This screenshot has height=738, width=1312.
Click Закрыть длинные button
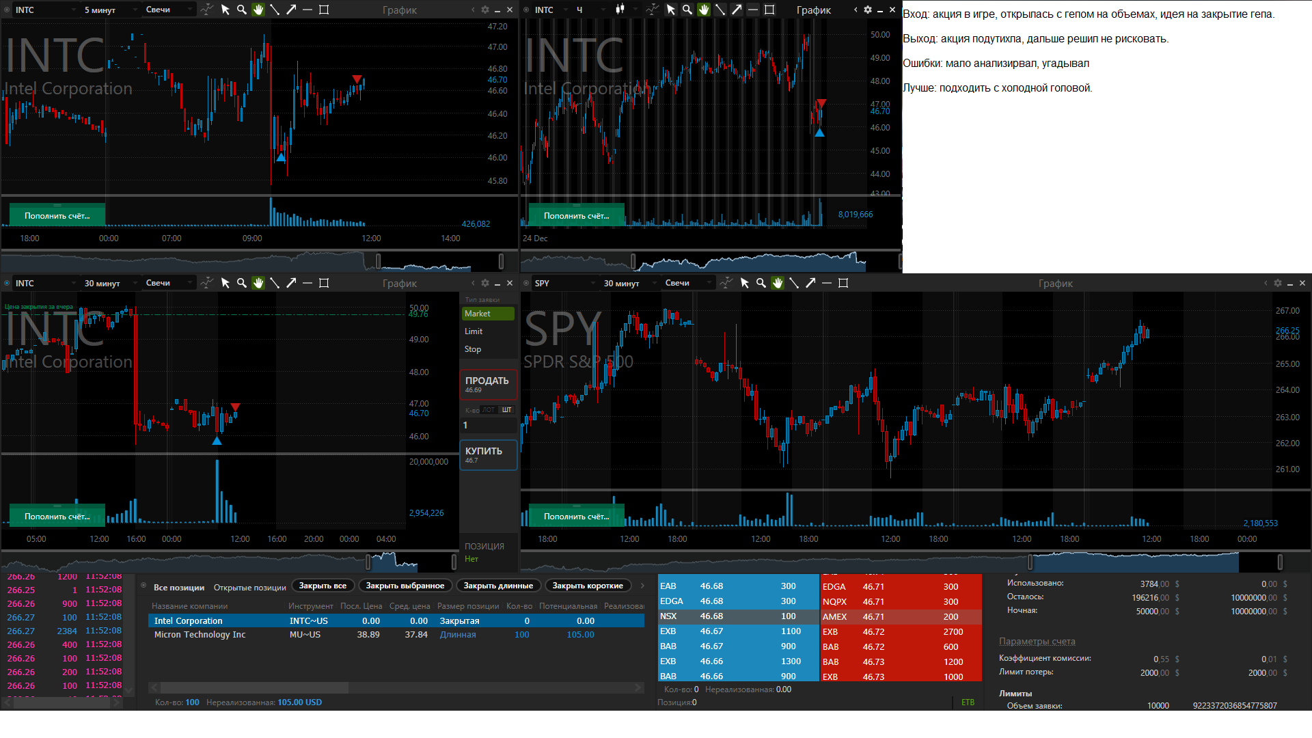click(498, 586)
